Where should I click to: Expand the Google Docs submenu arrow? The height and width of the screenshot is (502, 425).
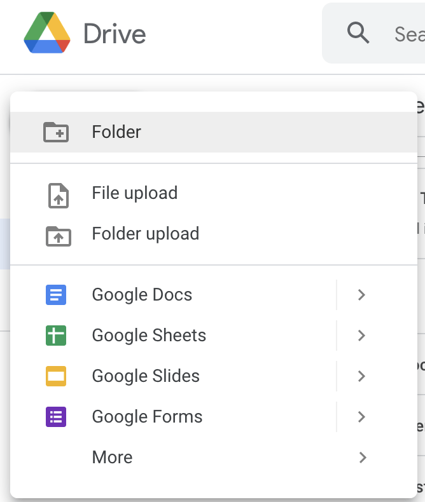point(361,295)
